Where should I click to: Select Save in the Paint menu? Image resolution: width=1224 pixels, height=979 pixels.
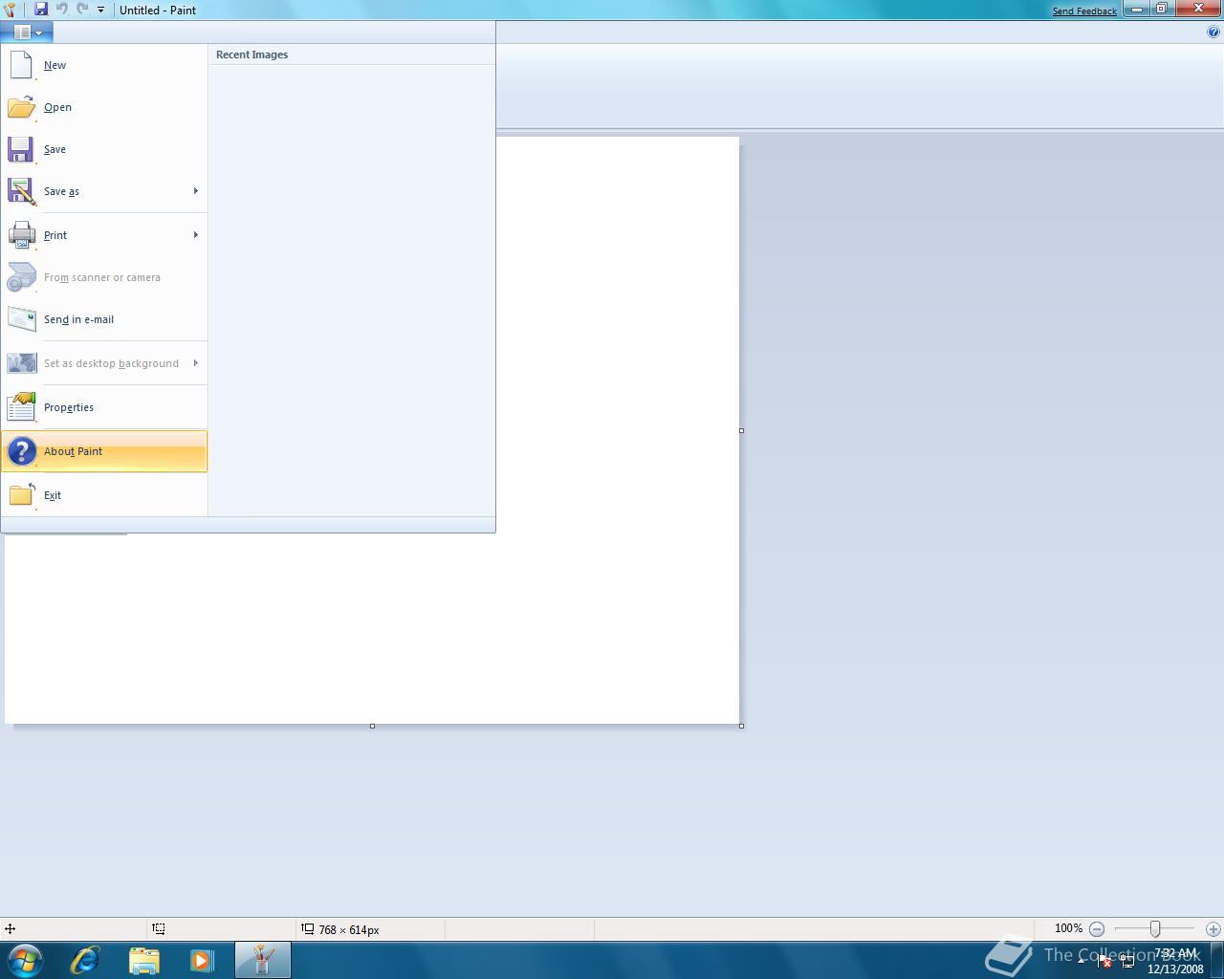104,149
